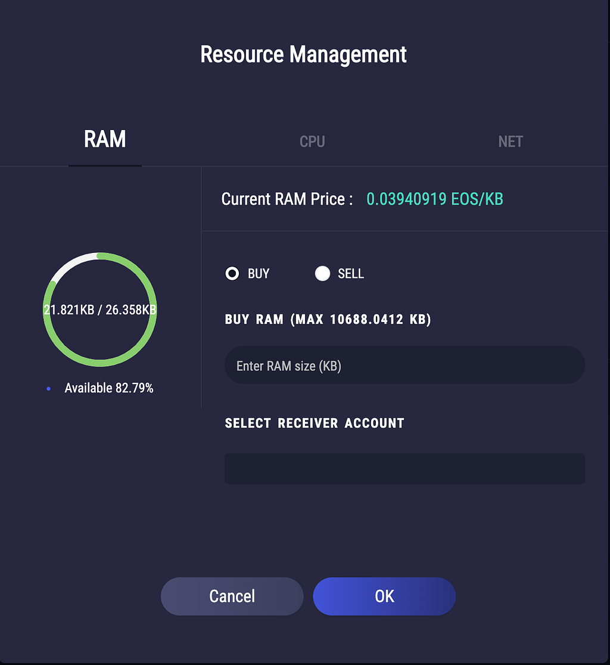Click the blue dot beside Available
The image size is (610, 665).
click(x=49, y=388)
